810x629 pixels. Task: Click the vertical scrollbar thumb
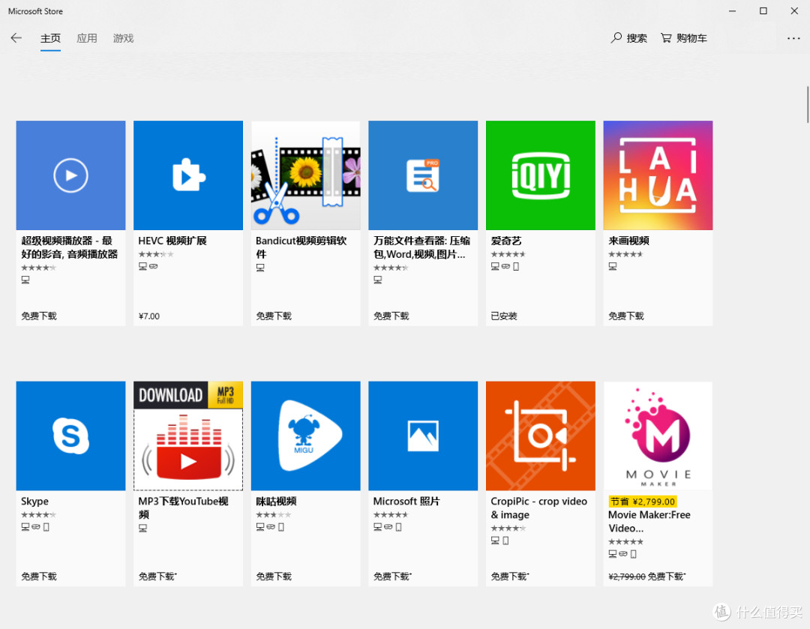tap(808, 105)
